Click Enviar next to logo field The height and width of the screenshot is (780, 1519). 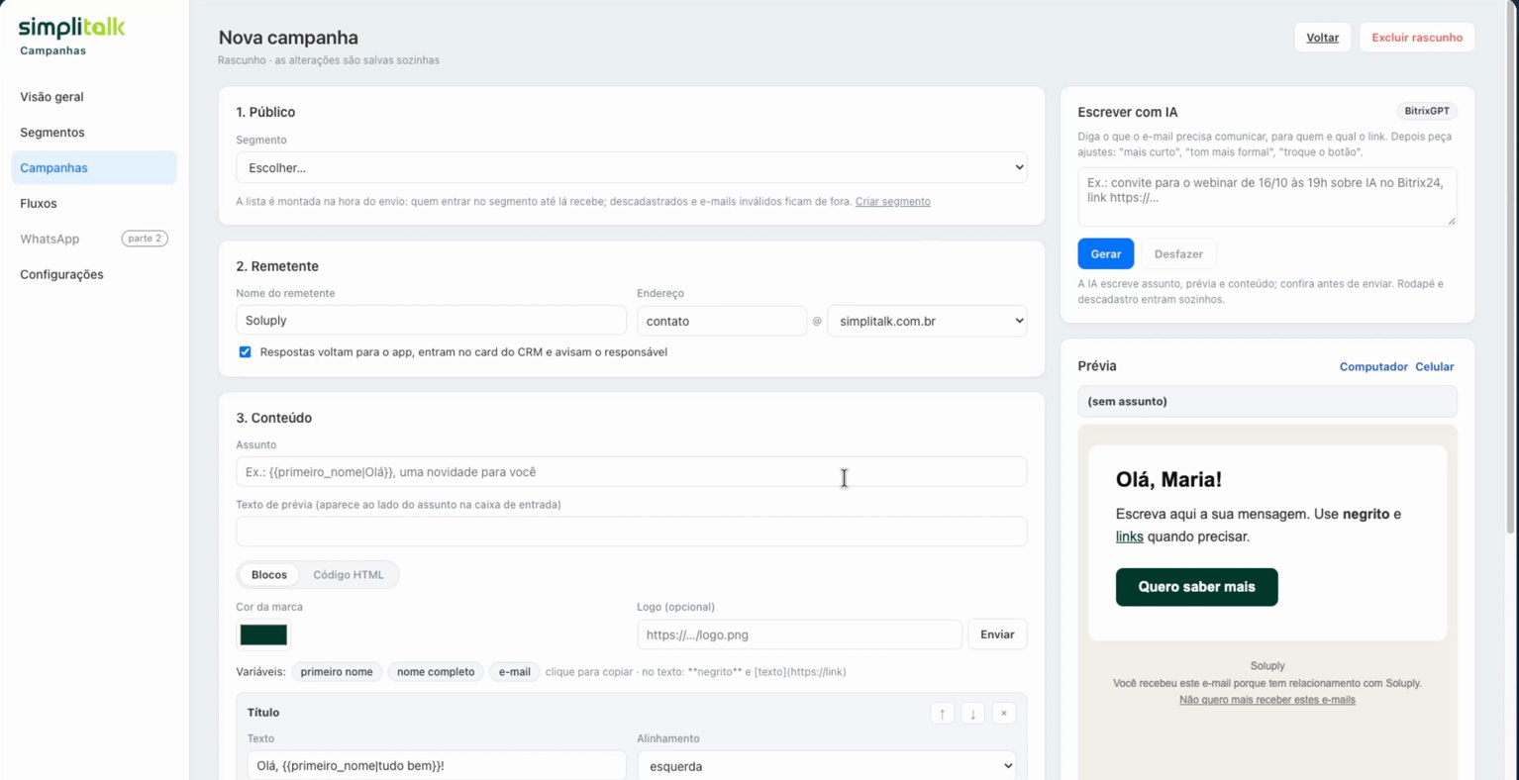[x=996, y=634]
